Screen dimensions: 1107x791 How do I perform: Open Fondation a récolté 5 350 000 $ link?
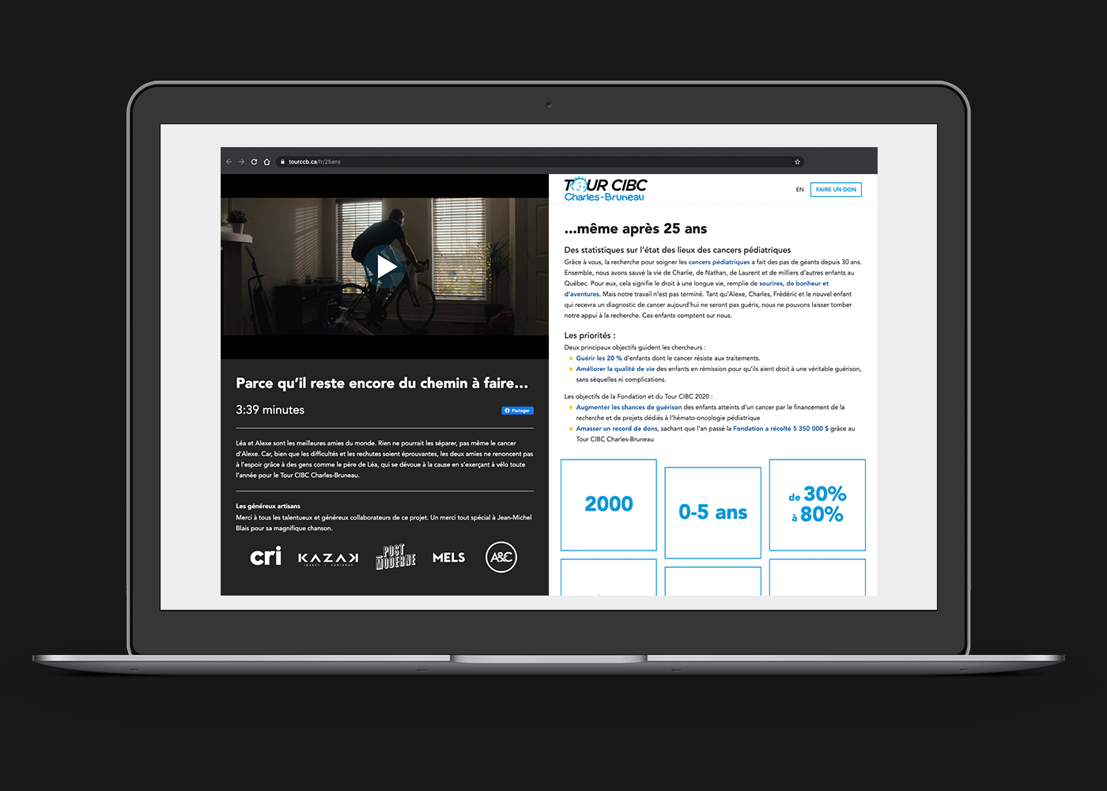click(780, 429)
